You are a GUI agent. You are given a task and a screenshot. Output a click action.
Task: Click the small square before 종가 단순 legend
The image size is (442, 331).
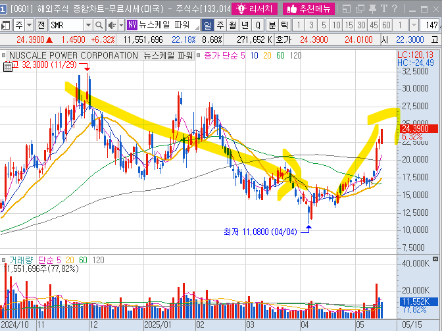pyautogui.click(x=198, y=55)
